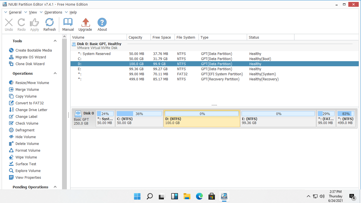The image size is (361, 203).
Task: Open the system volume control in taskbar
Action: point(322,196)
